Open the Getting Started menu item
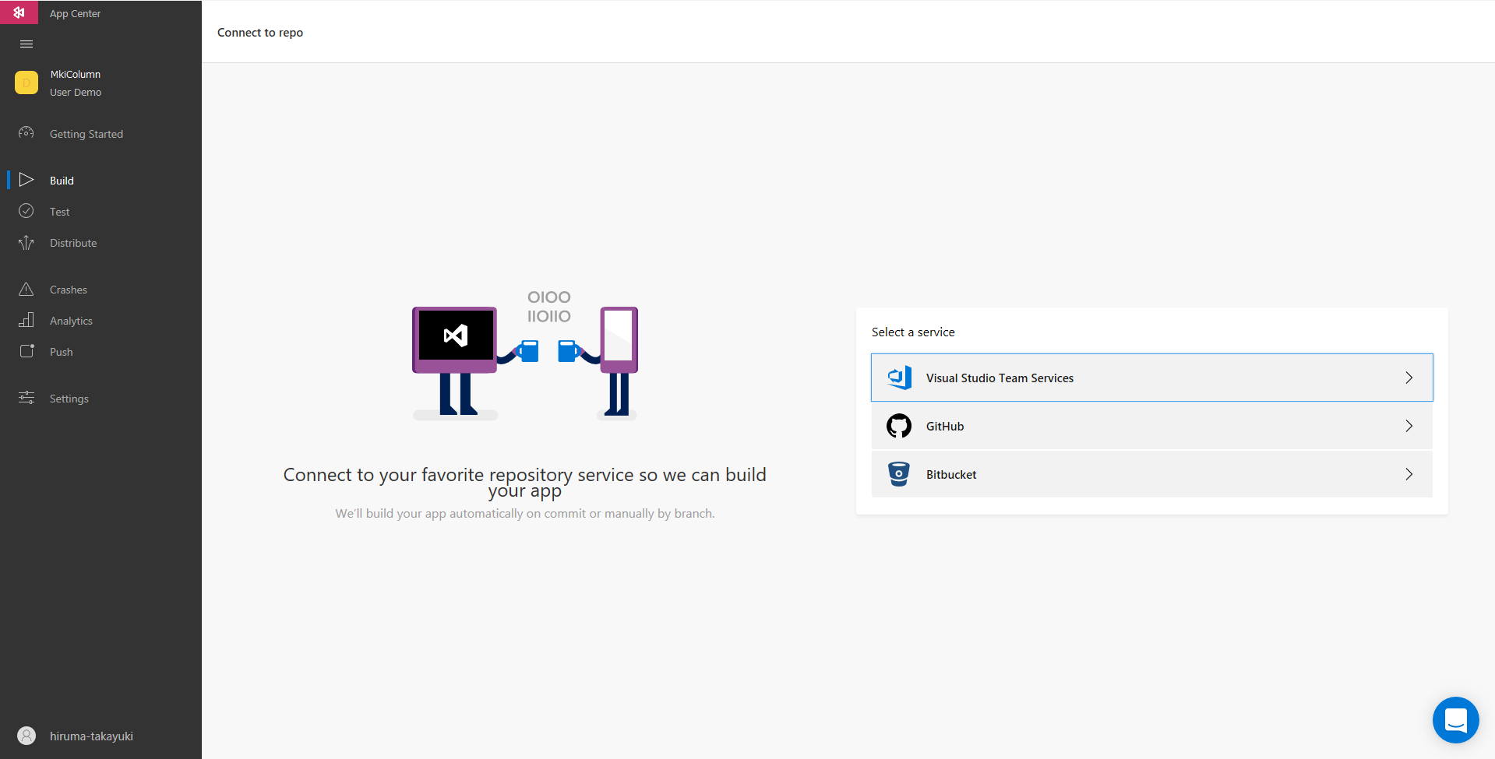 [86, 134]
